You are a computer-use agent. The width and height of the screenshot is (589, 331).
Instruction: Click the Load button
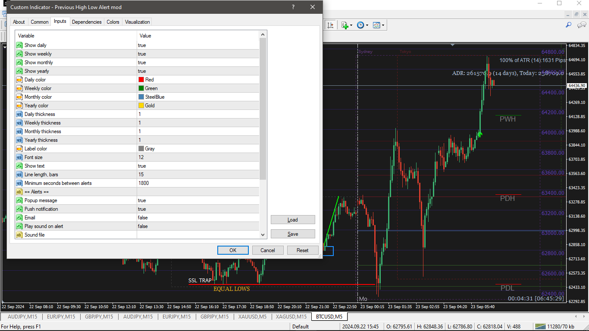coord(293,220)
